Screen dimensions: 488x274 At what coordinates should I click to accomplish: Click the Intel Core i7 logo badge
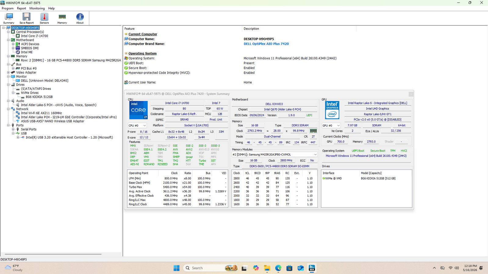pyautogui.click(x=138, y=110)
